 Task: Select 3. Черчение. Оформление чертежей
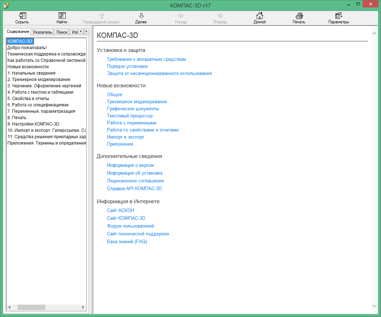coord(44,86)
